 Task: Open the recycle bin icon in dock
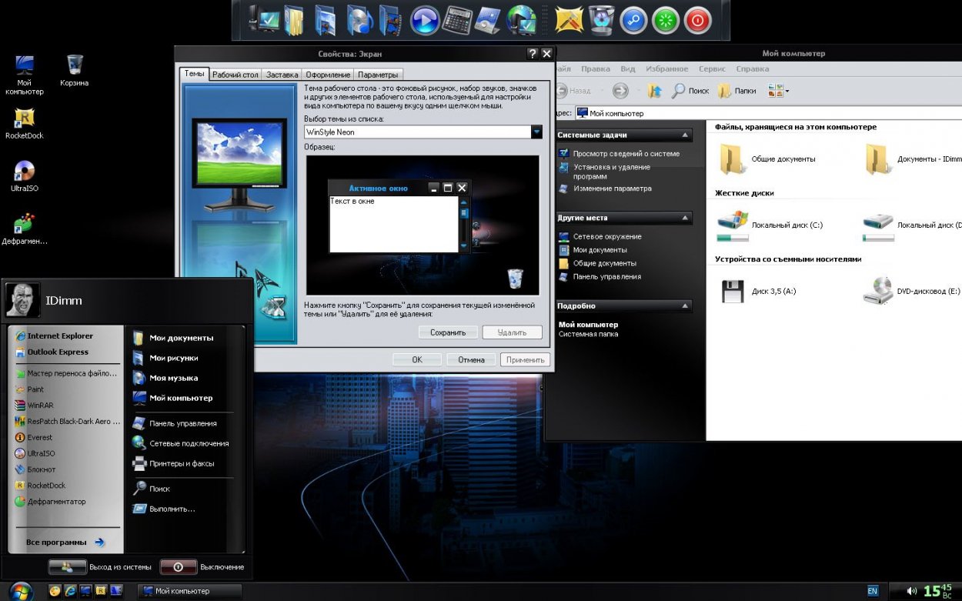coord(601,20)
